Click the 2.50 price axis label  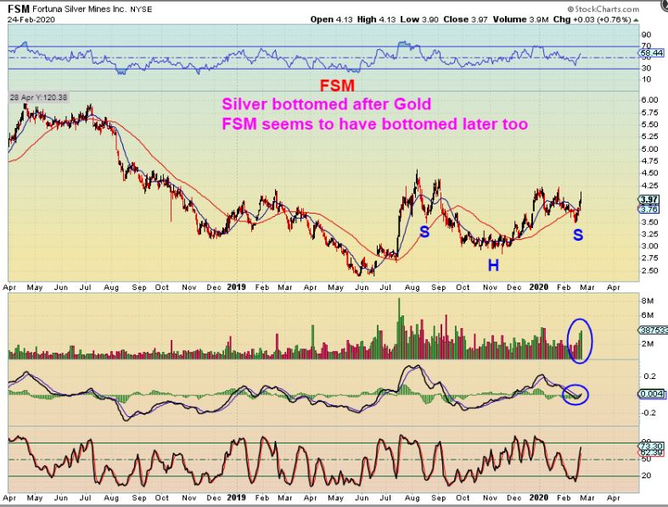649,270
